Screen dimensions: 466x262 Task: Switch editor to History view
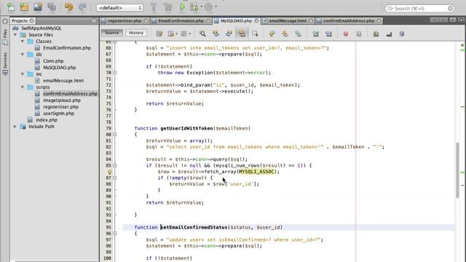point(136,33)
